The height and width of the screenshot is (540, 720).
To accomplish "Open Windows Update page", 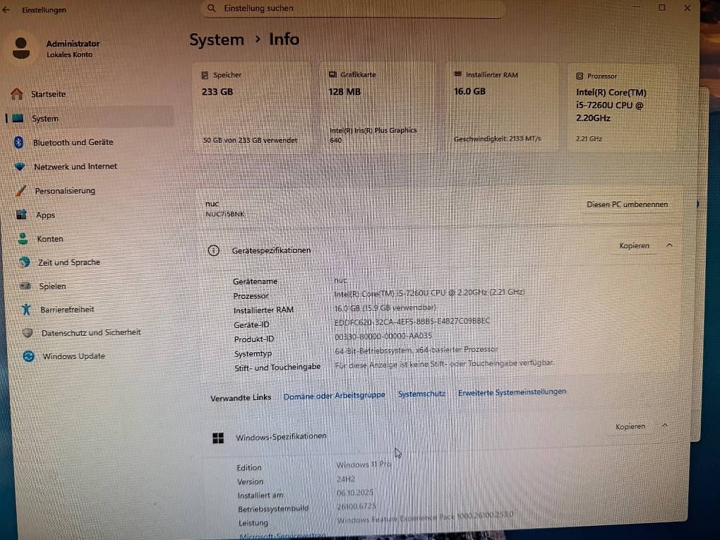I will [x=74, y=356].
